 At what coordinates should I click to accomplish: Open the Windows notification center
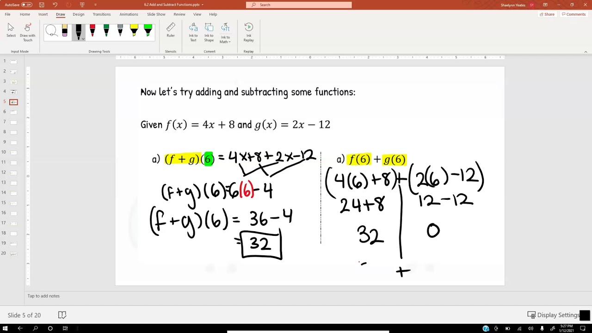[x=583, y=328]
